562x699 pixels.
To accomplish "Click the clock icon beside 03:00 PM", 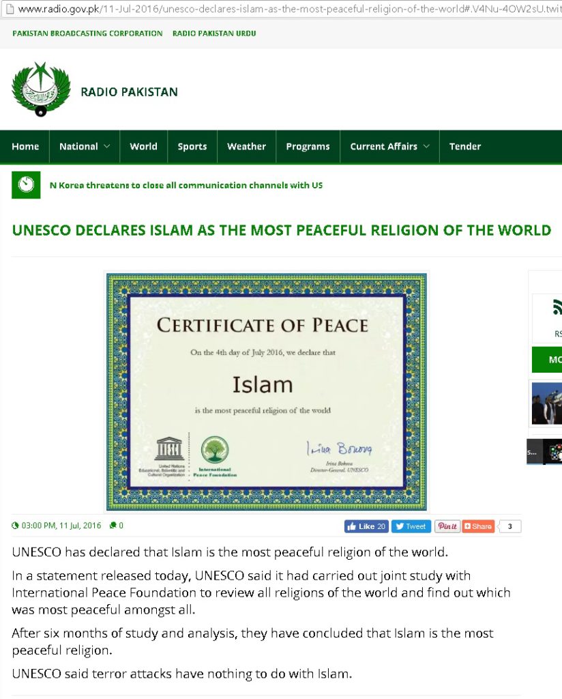I will click(16, 525).
